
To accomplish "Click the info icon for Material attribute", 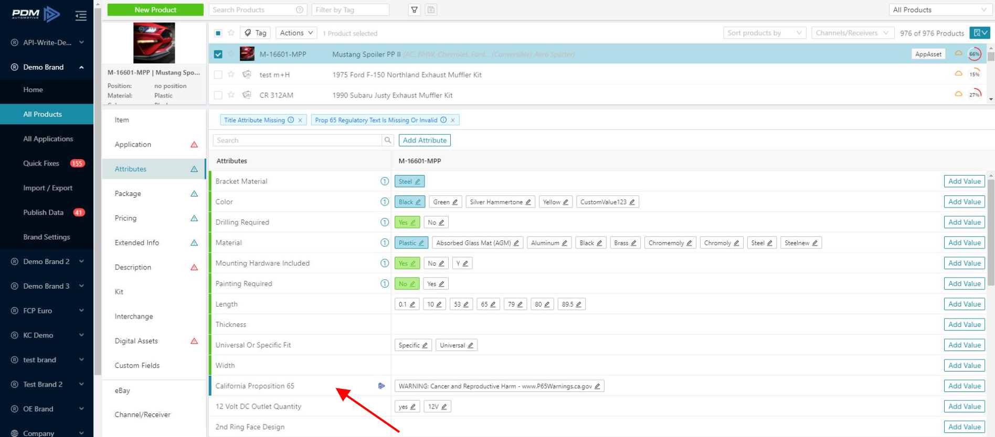I will click(x=385, y=243).
